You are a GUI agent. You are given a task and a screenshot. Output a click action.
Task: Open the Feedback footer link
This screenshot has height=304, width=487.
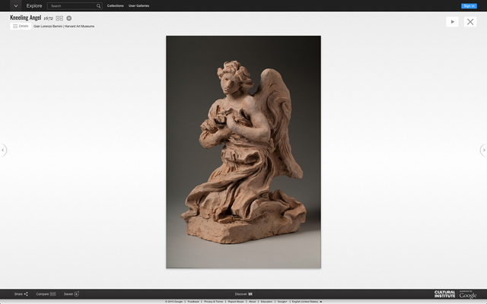click(193, 302)
